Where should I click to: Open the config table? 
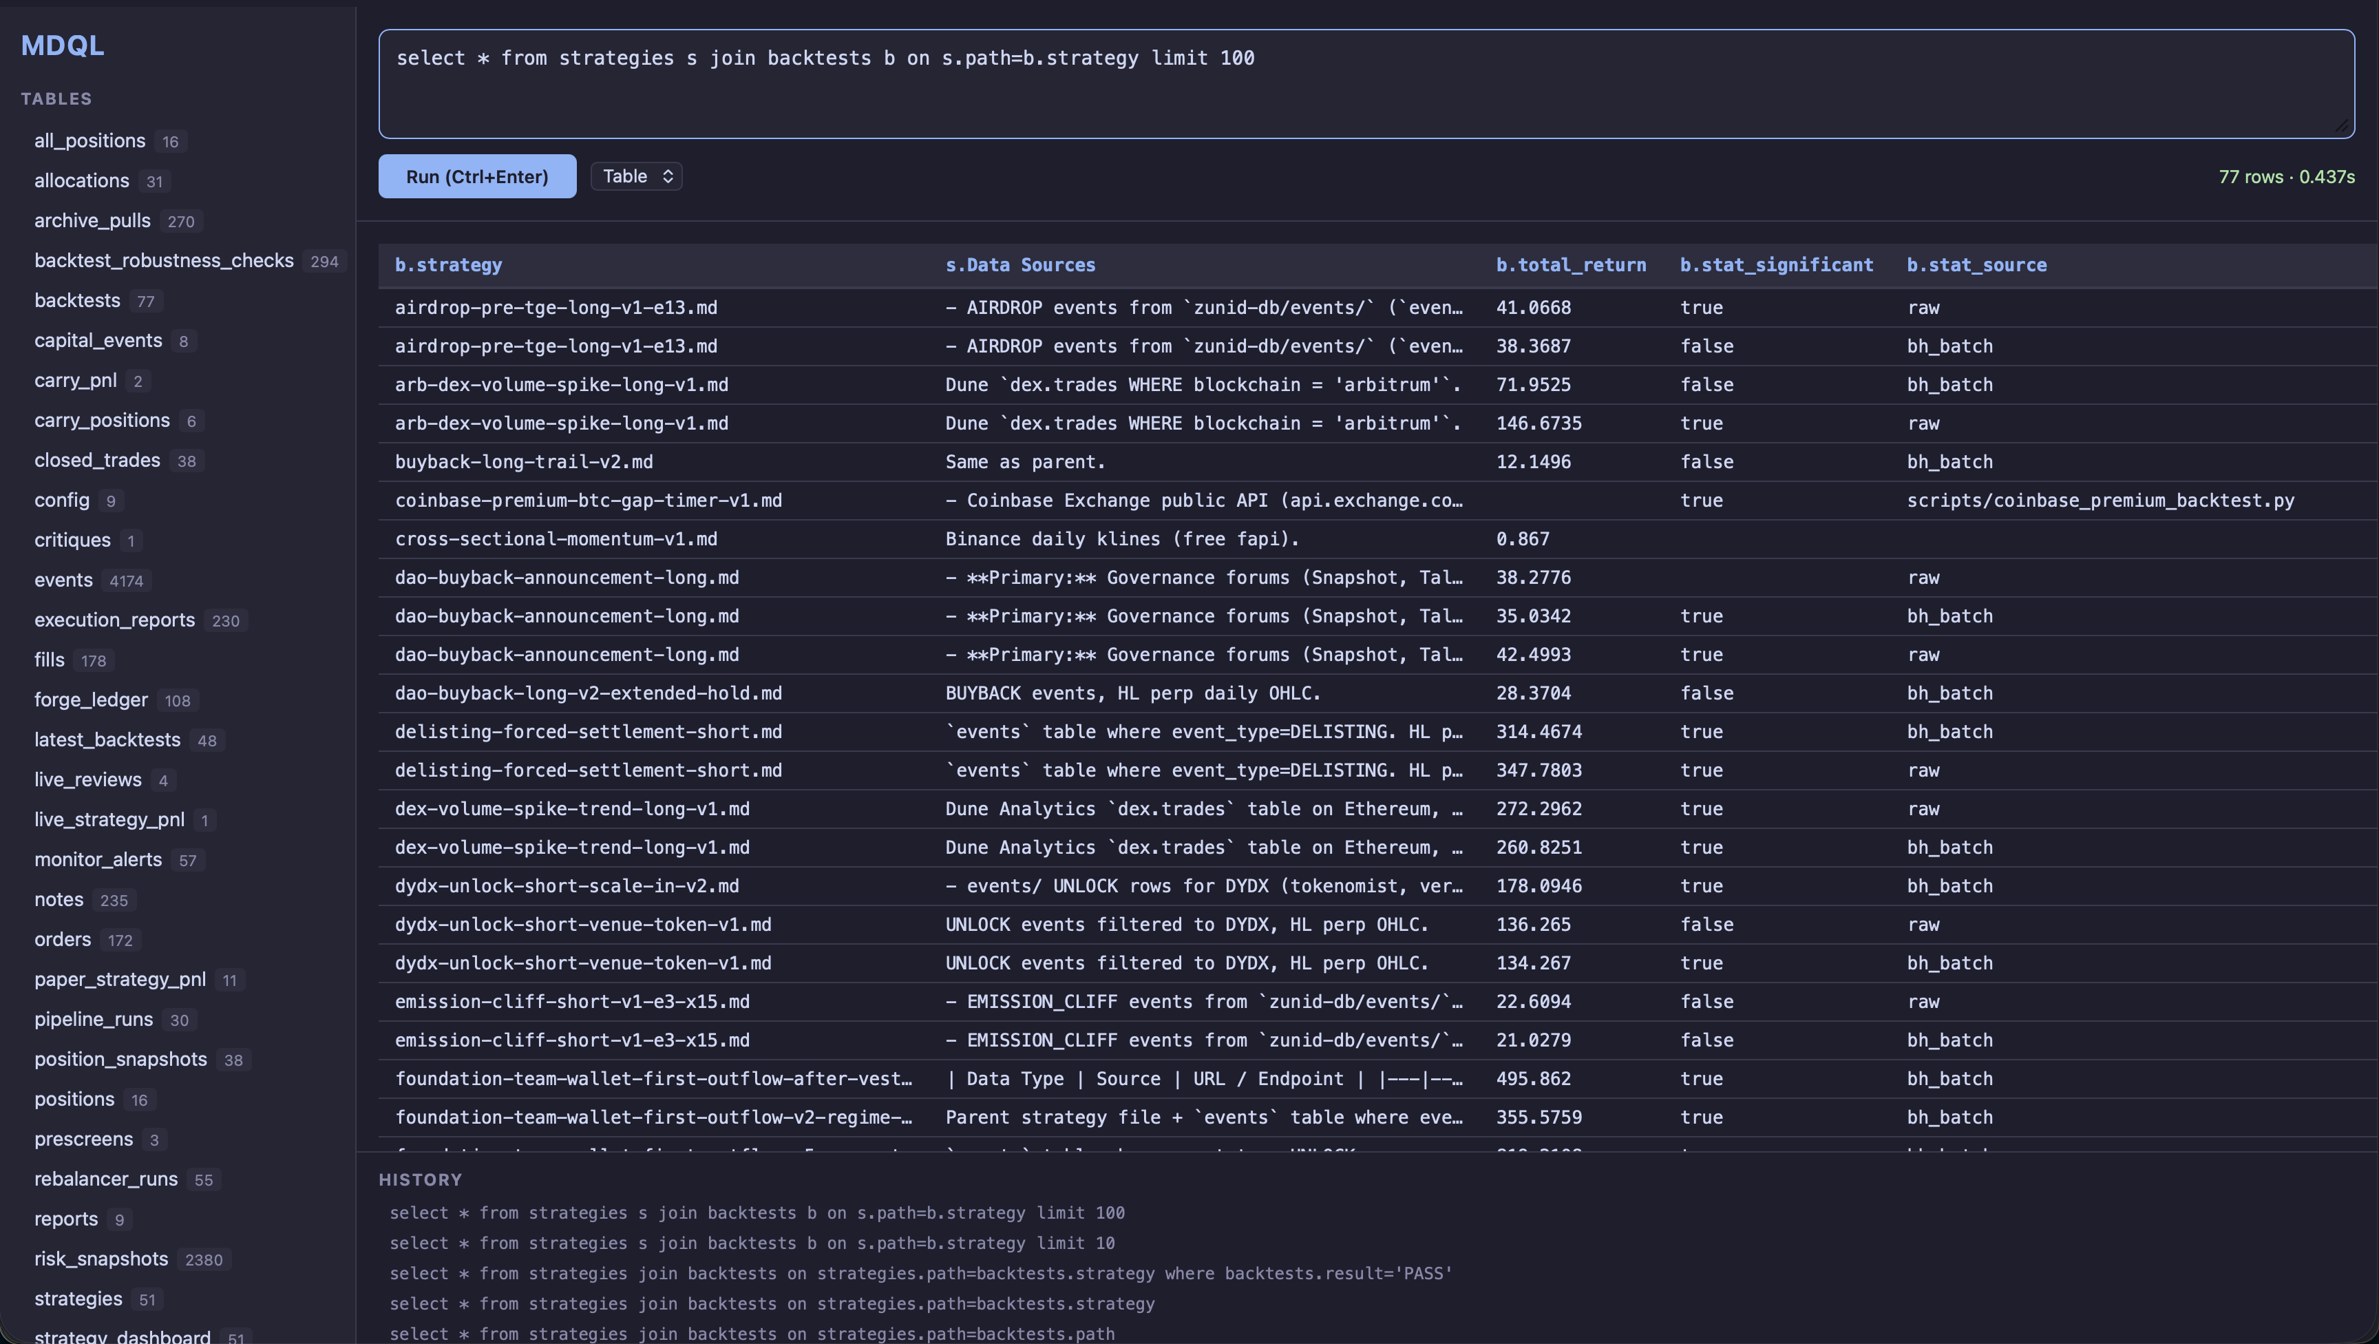pyautogui.click(x=62, y=500)
